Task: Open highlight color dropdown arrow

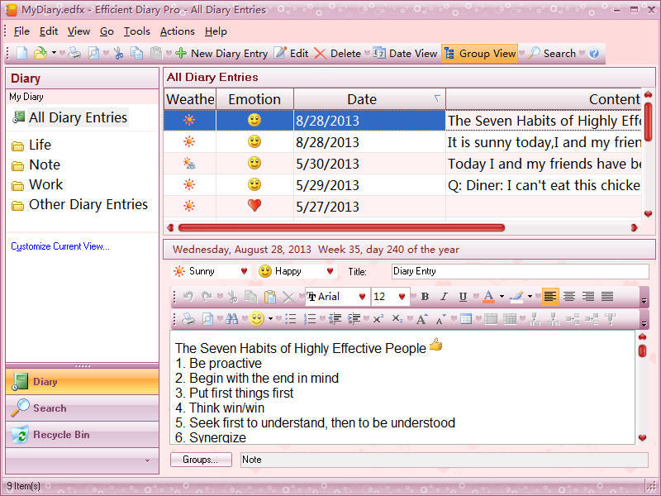Action: click(x=530, y=297)
